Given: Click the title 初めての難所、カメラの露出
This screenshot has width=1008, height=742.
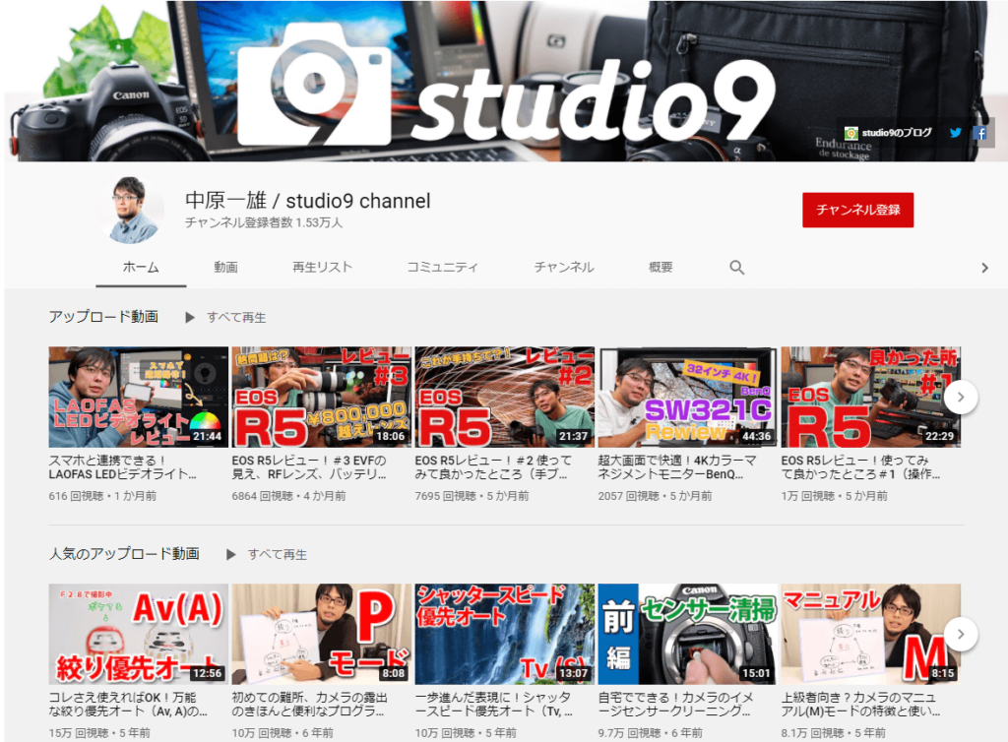Looking at the screenshot, I should coord(310,704).
